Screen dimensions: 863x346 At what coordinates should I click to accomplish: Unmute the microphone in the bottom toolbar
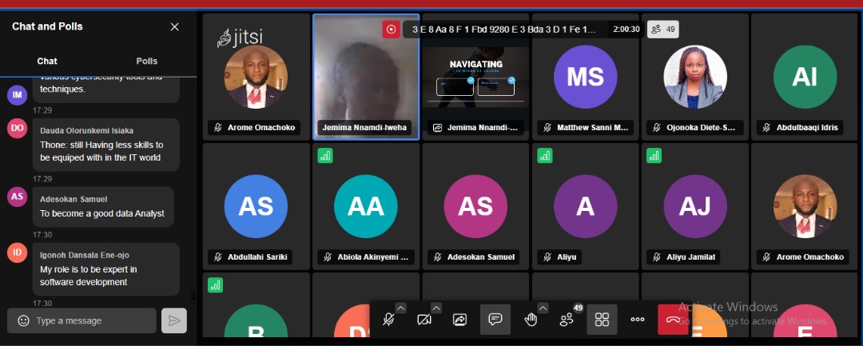388,320
